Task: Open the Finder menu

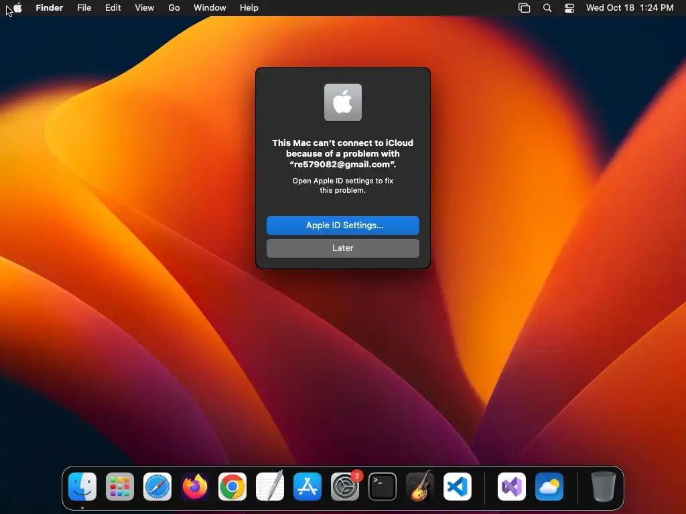Action: (x=50, y=8)
